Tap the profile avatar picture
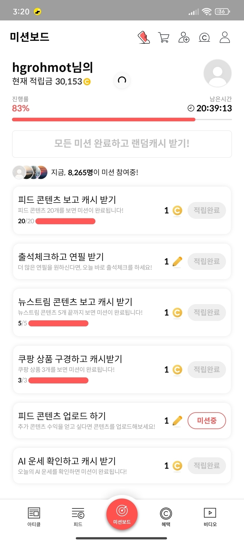 (217, 73)
